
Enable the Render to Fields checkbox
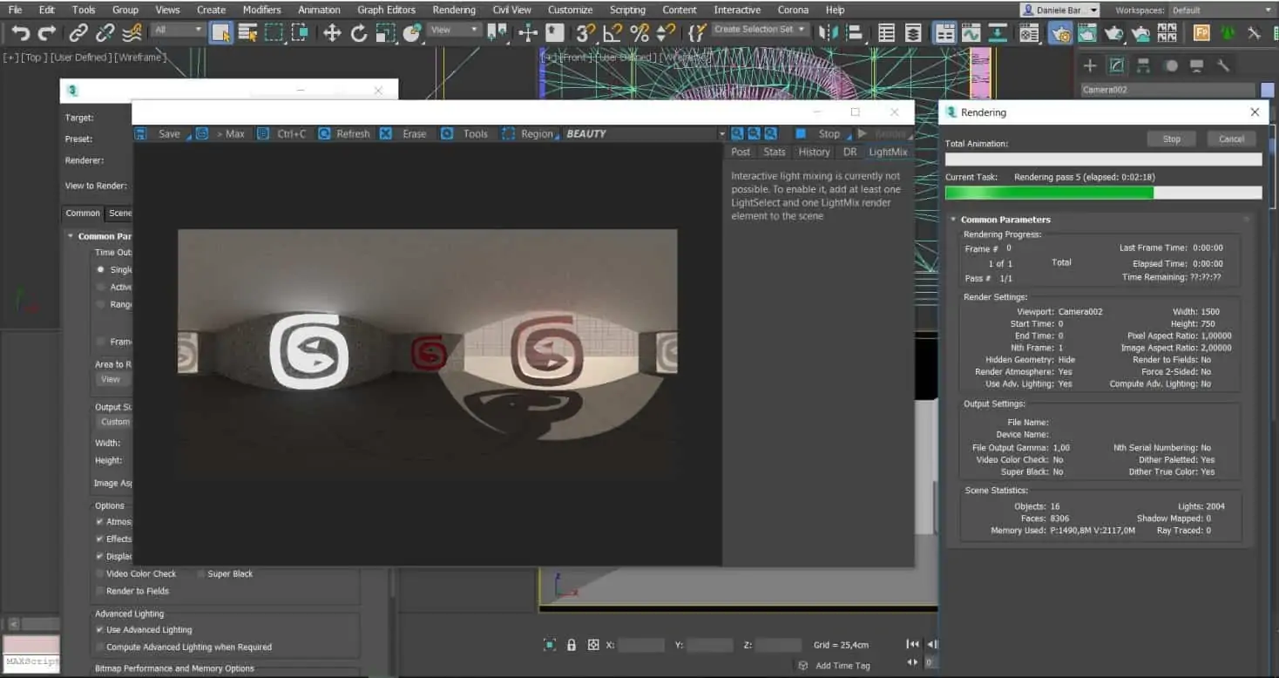coord(99,591)
